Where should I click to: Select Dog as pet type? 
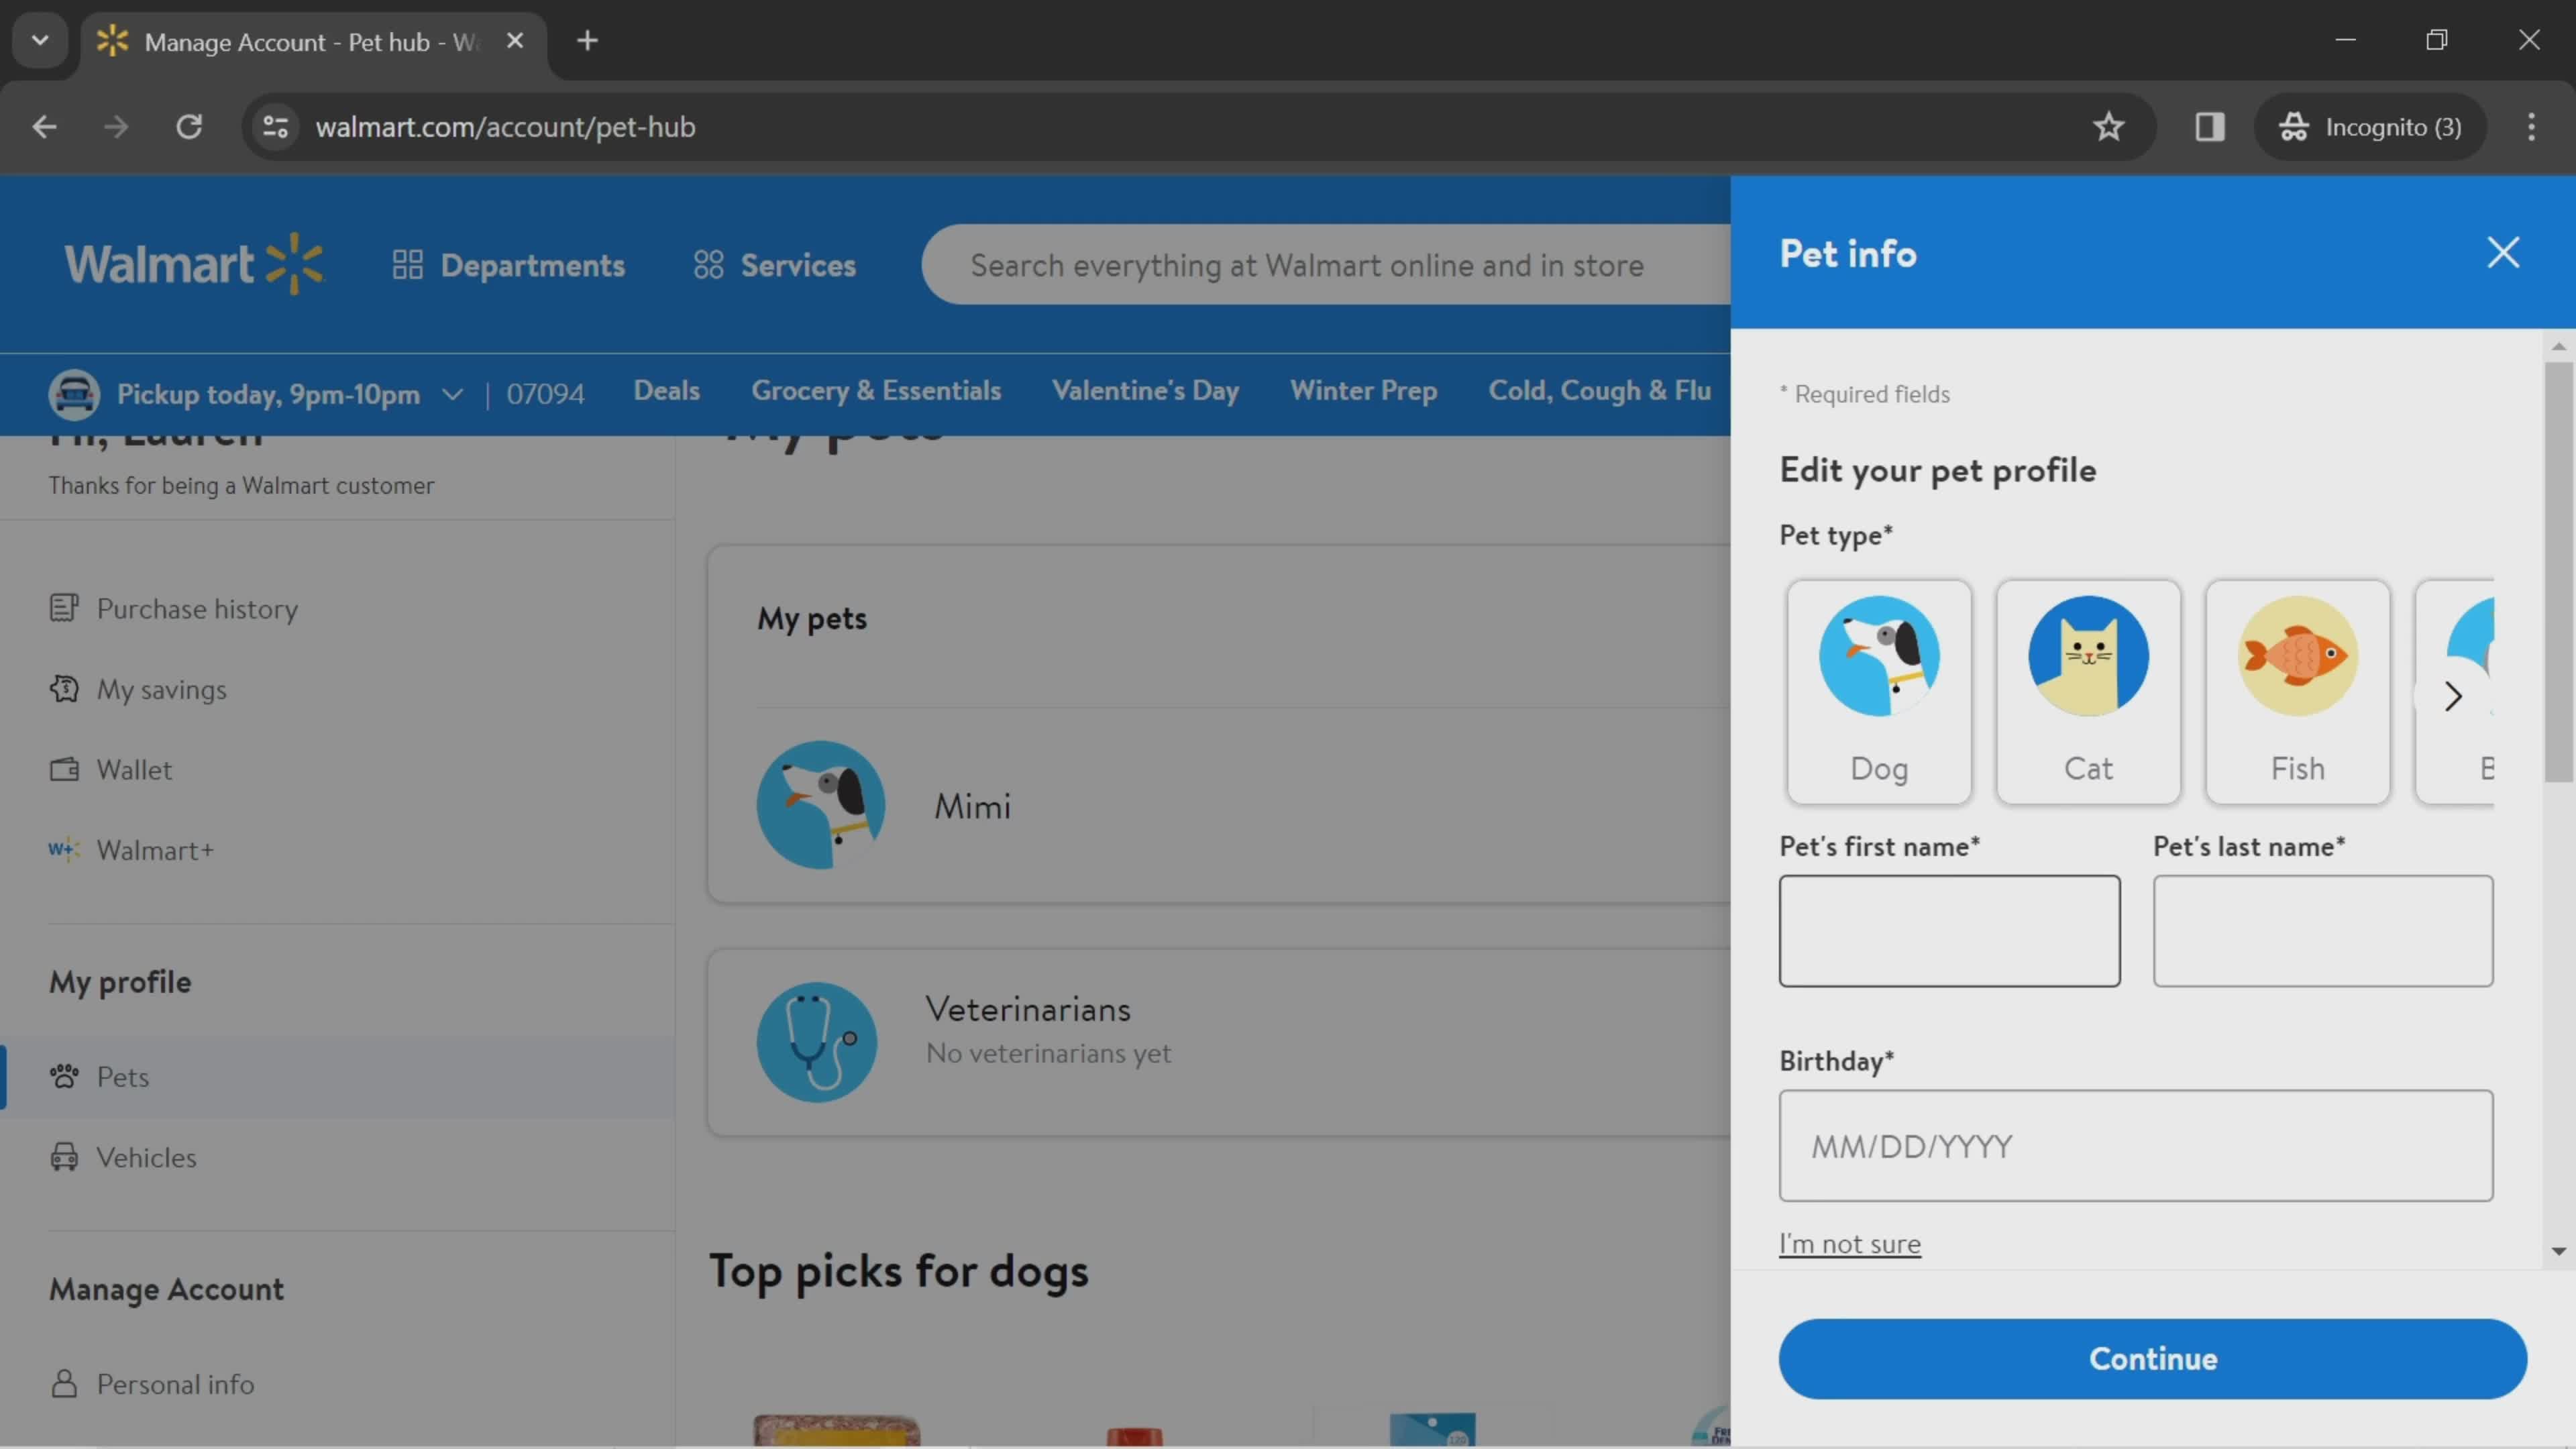point(1879,692)
